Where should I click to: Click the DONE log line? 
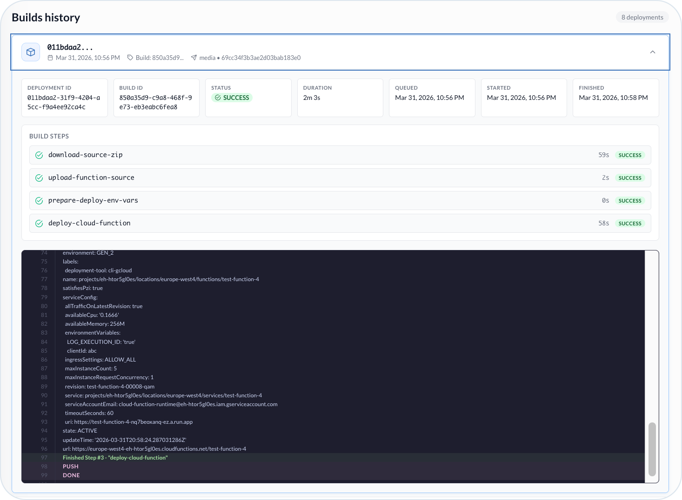(x=71, y=475)
